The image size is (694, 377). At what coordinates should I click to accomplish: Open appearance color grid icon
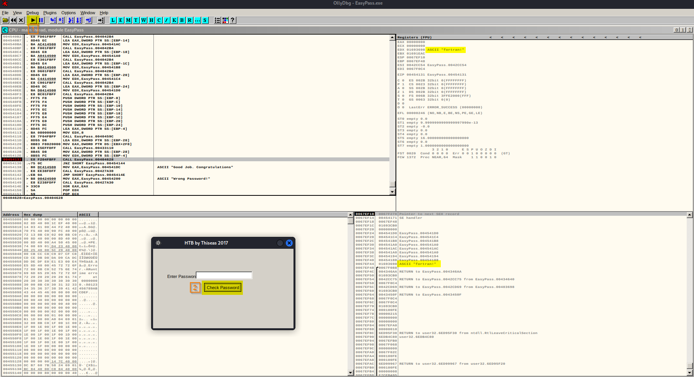tap(225, 20)
